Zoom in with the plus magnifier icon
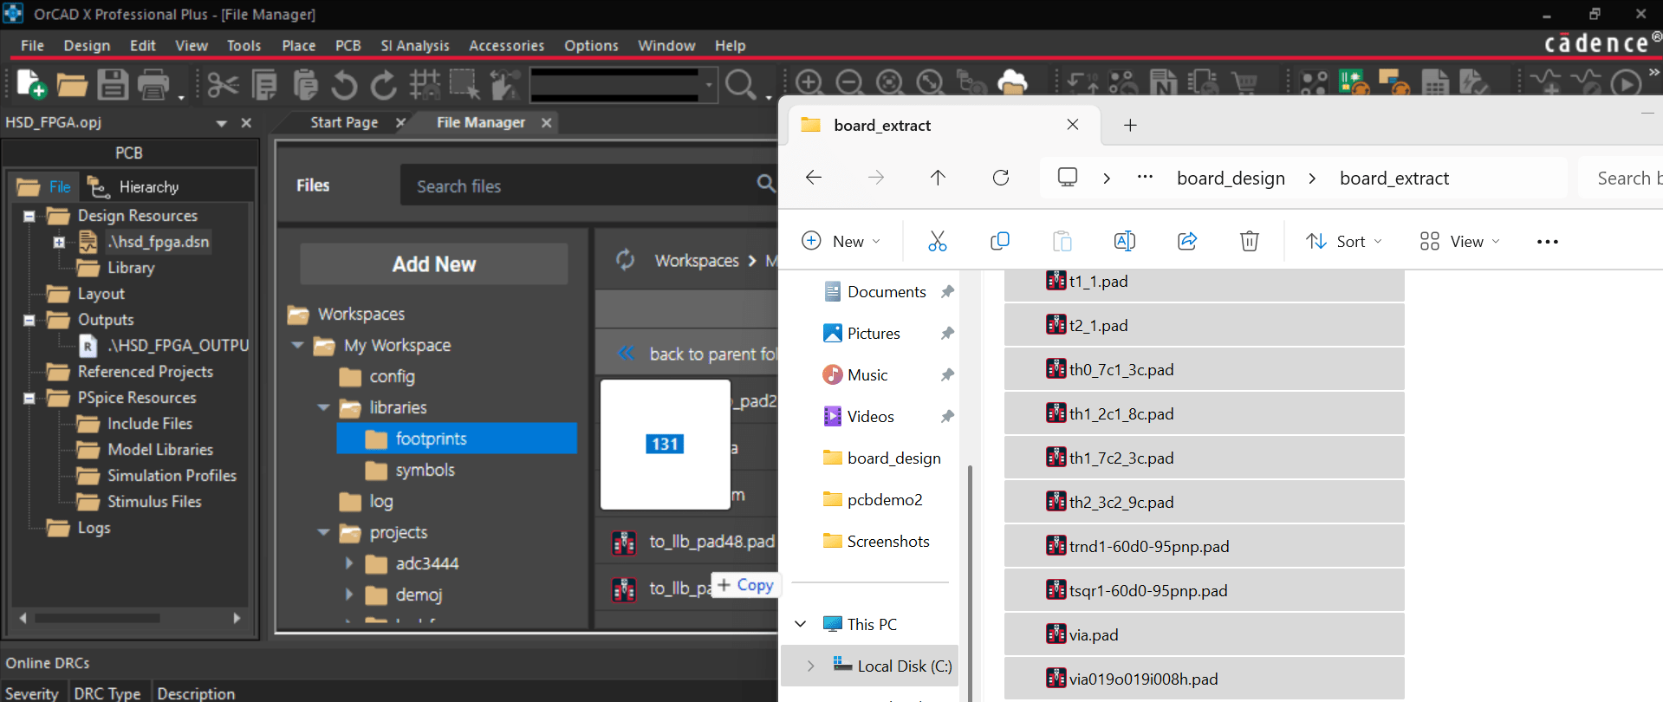This screenshot has height=702, width=1663. click(809, 83)
